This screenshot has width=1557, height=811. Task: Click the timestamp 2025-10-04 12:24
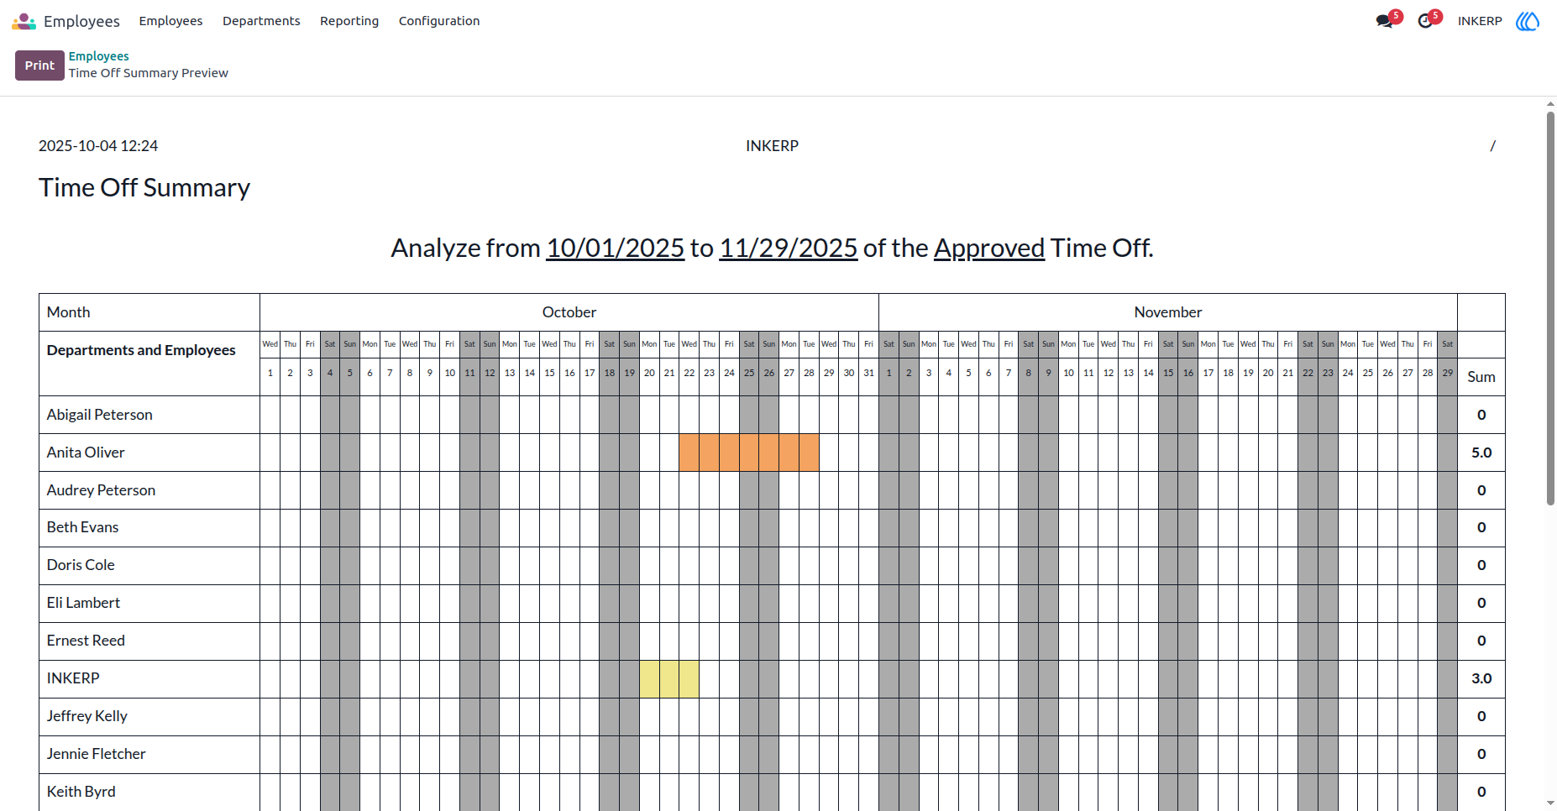98,146
